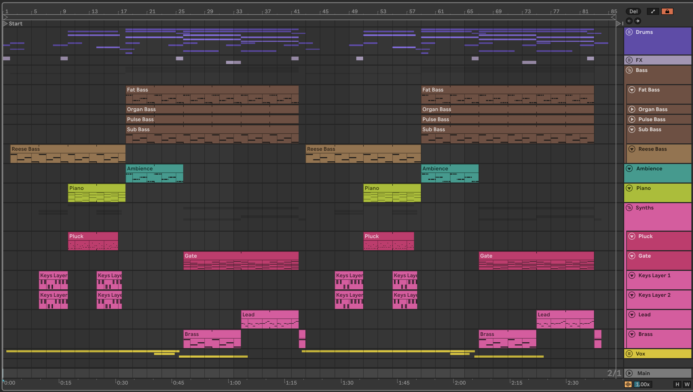Select the second Gate clip
The height and width of the screenshot is (392, 693).
537,261
